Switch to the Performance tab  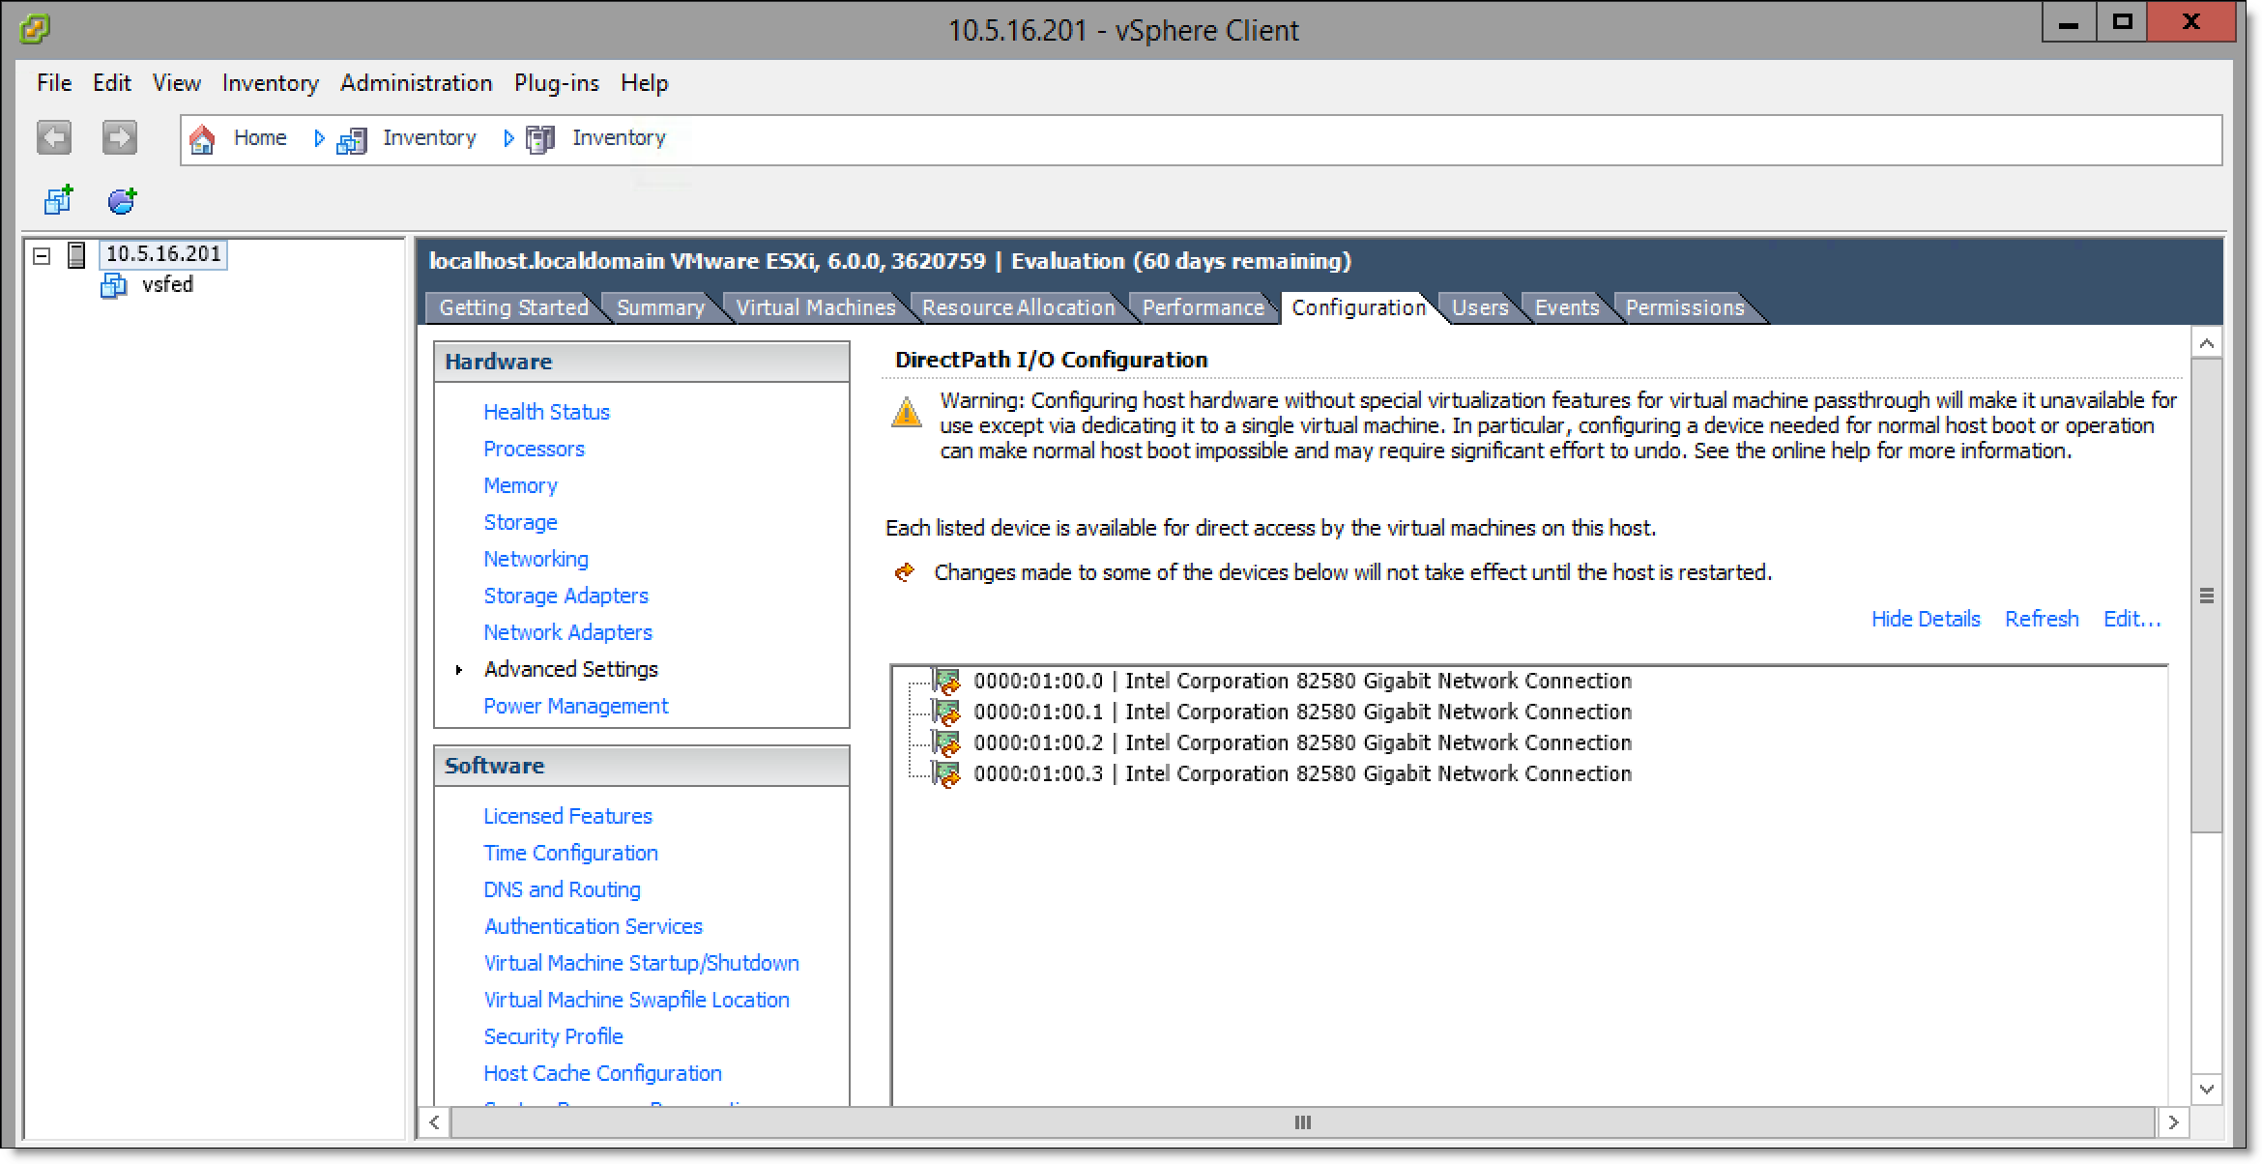click(x=1203, y=307)
